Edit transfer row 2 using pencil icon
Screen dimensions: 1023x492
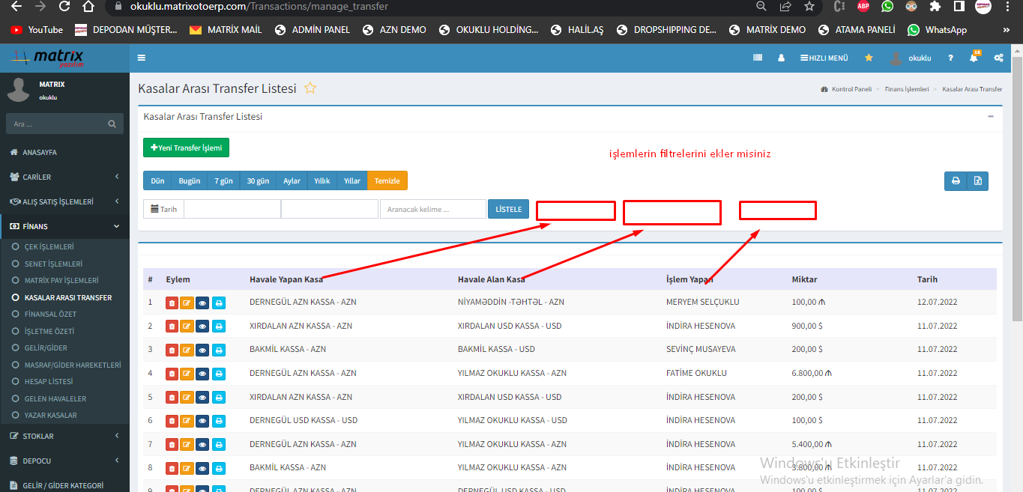pyautogui.click(x=187, y=327)
